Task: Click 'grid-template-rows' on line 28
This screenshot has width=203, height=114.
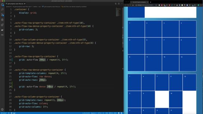Action: pyautogui.click(x=30, y=100)
